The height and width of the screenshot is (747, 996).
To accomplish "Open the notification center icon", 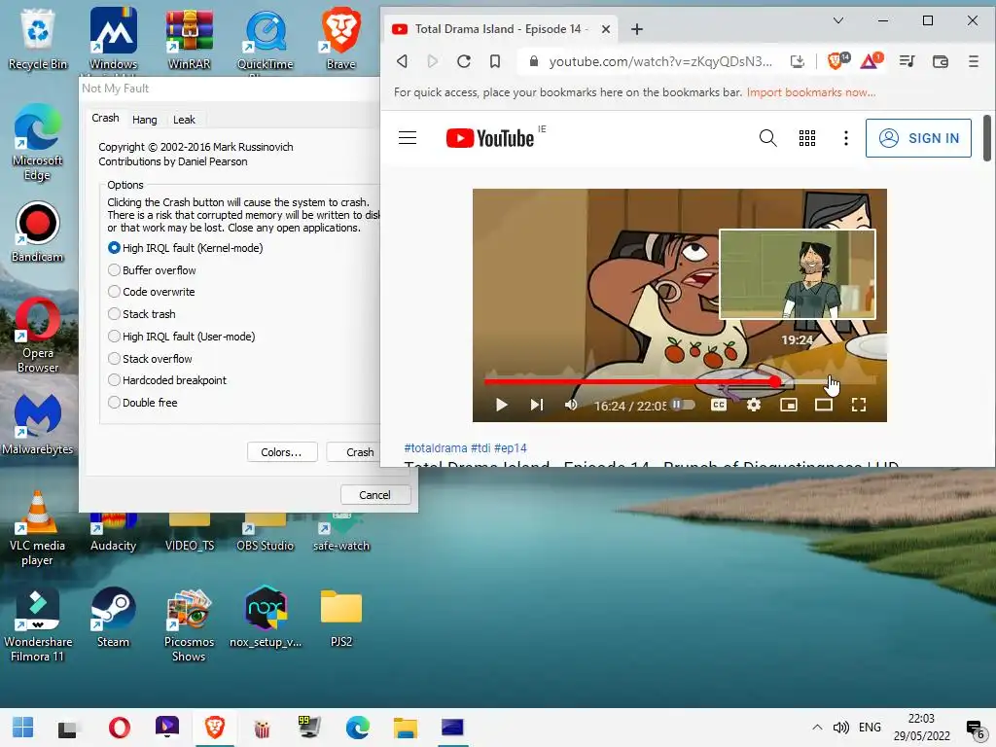I will (x=975, y=729).
